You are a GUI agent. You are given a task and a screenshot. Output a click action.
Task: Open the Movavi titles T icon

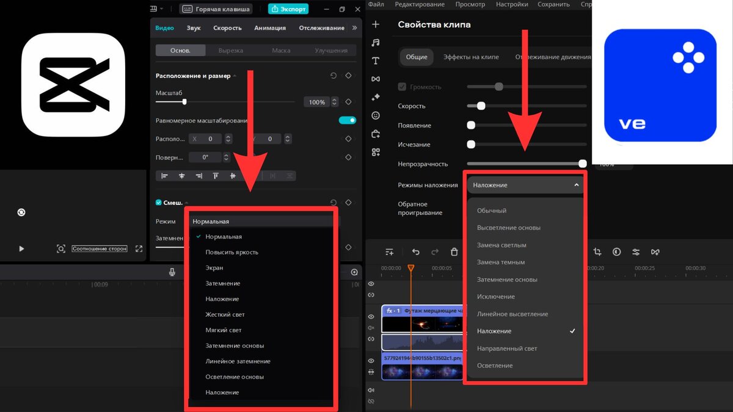click(376, 61)
